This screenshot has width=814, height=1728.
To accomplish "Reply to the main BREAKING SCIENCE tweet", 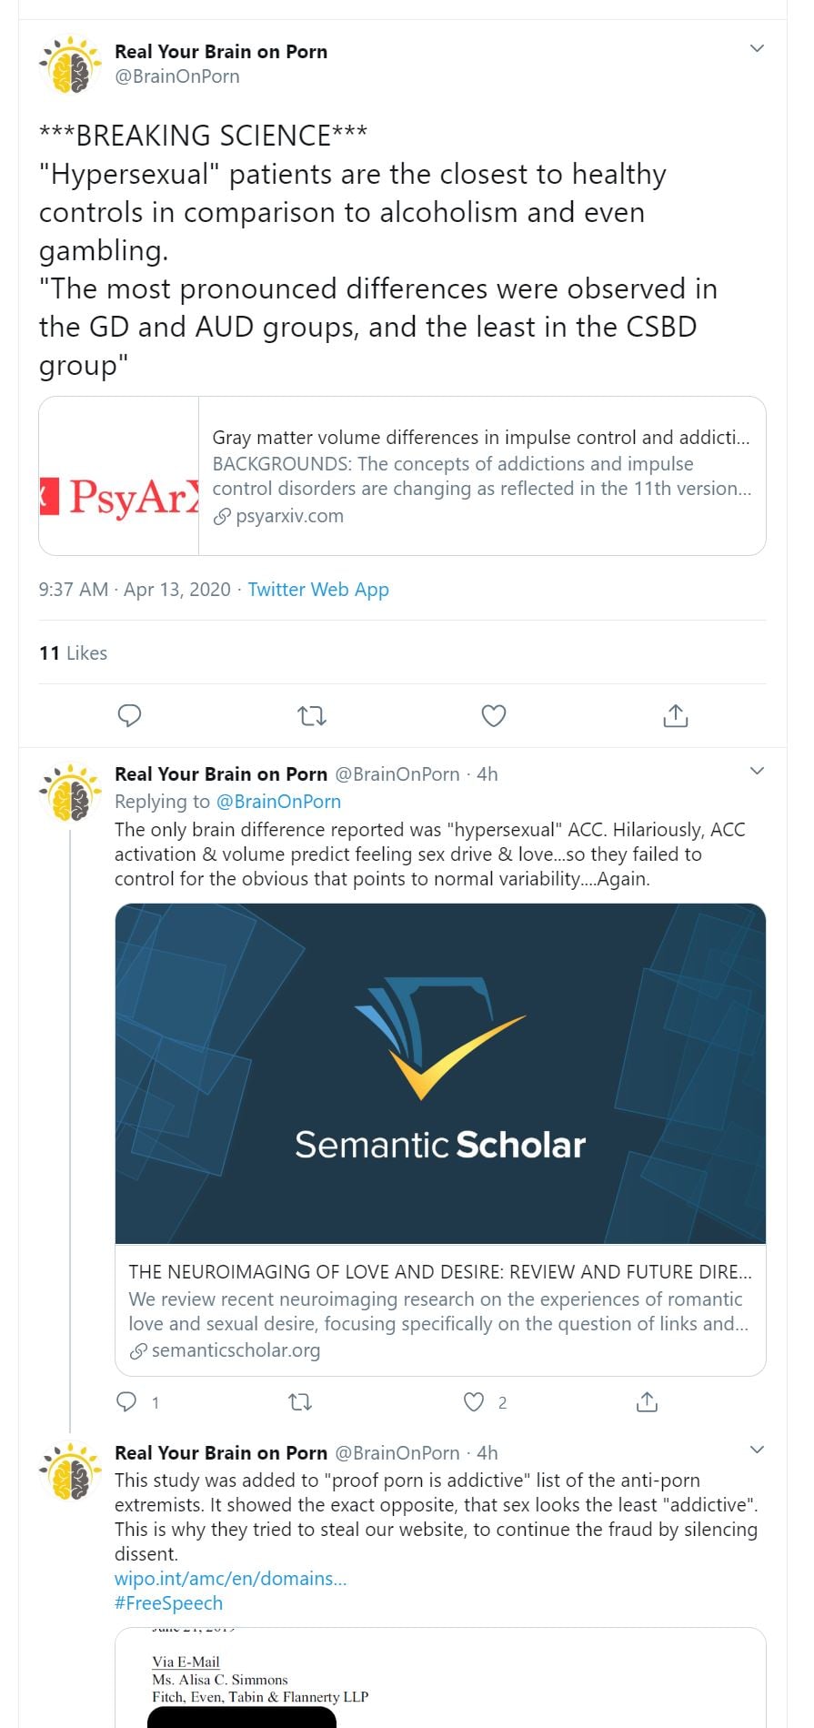I will point(130,716).
